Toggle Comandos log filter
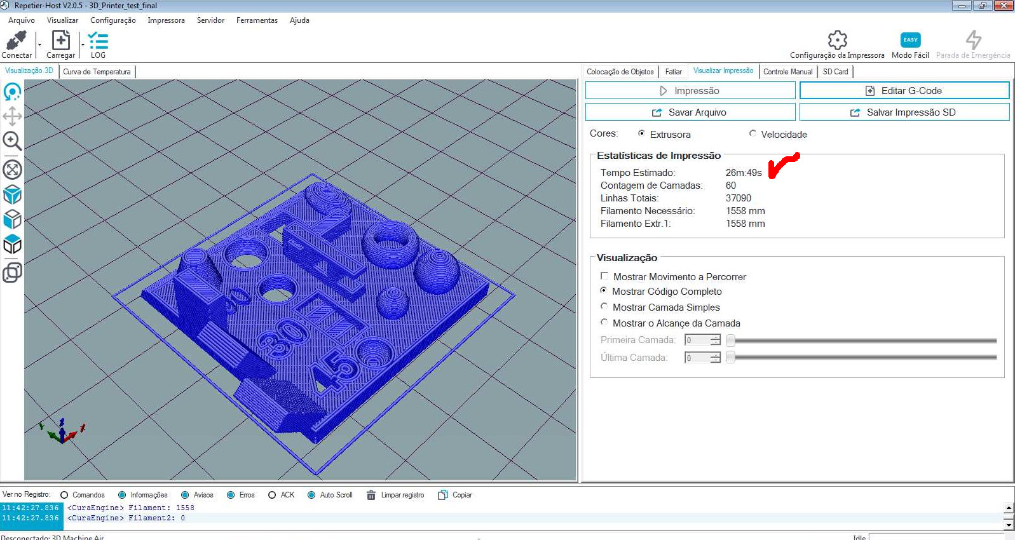 [64, 495]
